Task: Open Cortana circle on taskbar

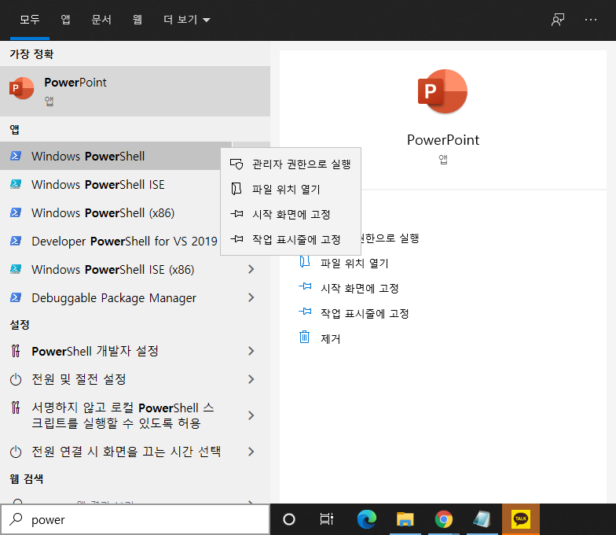Action: [289, 519]
